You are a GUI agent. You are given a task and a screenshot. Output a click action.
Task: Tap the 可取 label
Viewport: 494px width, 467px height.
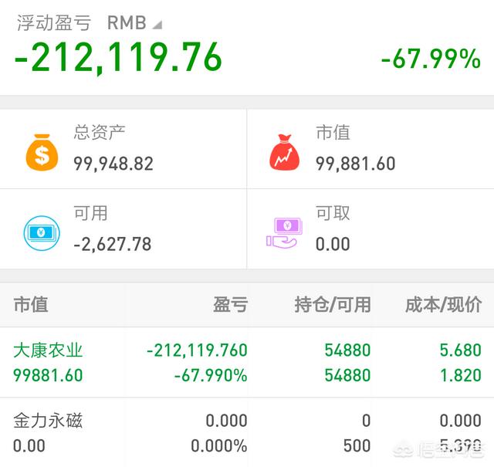[x=333, y=213]
